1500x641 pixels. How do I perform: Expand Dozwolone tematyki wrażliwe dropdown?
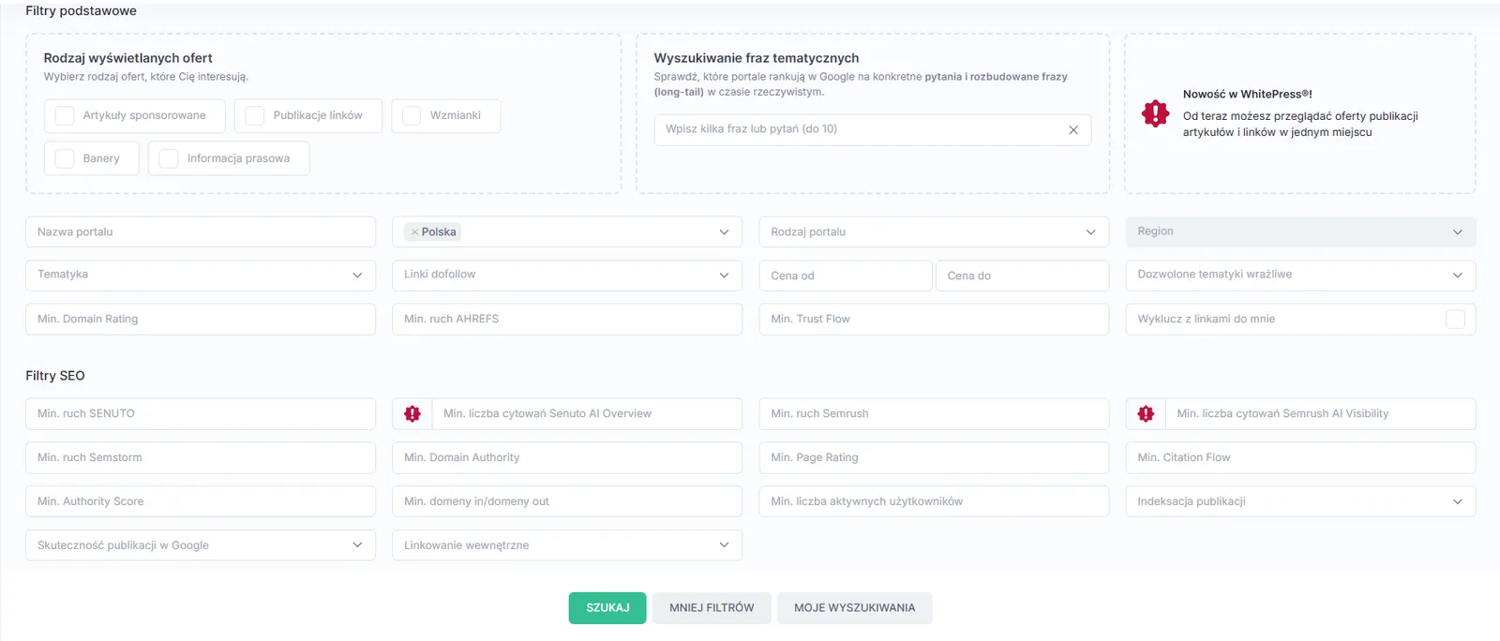pos(1300,275)
